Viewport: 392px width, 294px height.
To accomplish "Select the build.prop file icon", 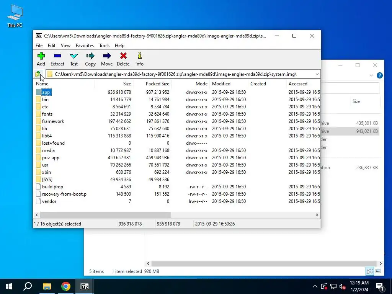I will 38,186.
